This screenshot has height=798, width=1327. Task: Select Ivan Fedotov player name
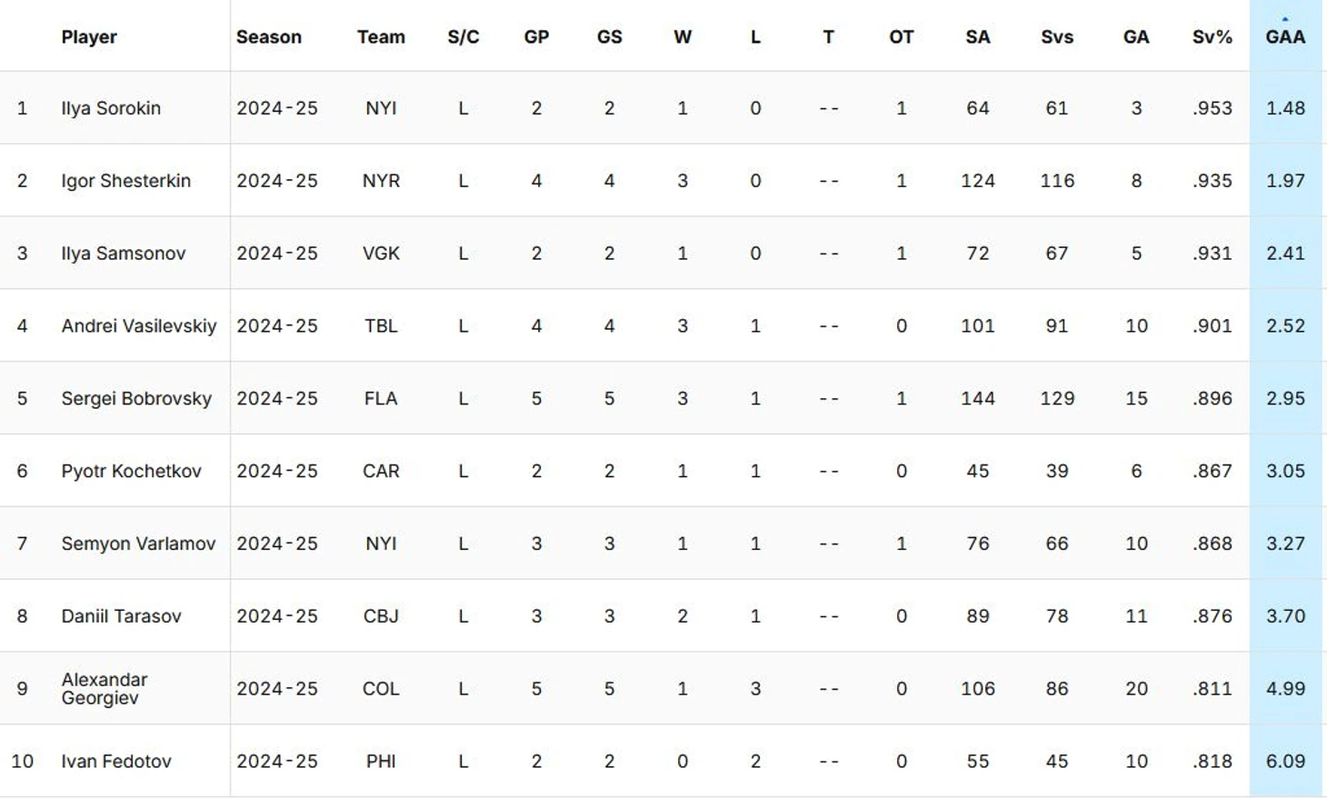pyautogui.click(x=115, y=762)
